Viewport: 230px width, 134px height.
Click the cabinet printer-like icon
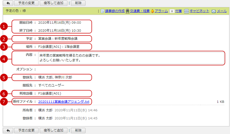pyautogui.click(x=187, y=11)
